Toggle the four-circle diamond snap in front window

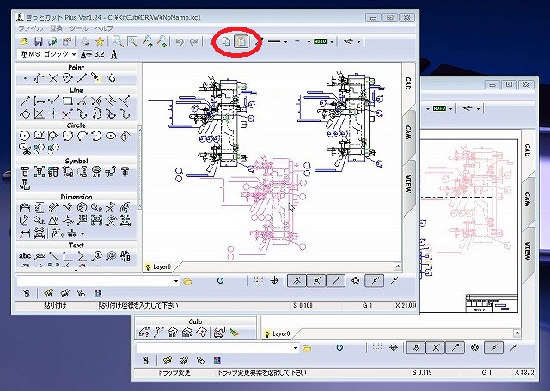click(x=355, y=280)
